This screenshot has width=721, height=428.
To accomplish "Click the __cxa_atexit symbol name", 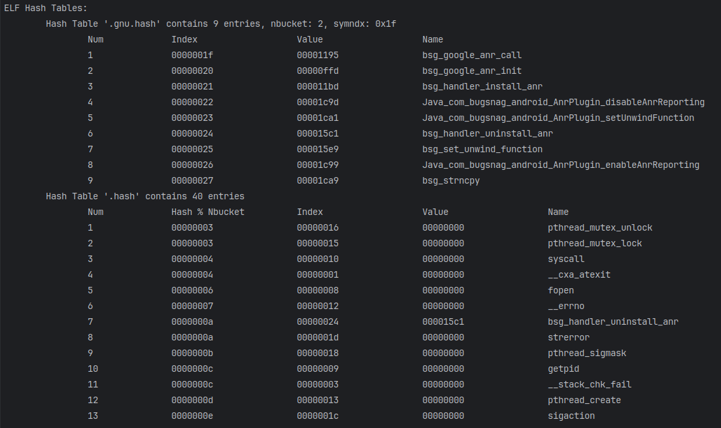I will pyautogui.click(x=579, y=274).
